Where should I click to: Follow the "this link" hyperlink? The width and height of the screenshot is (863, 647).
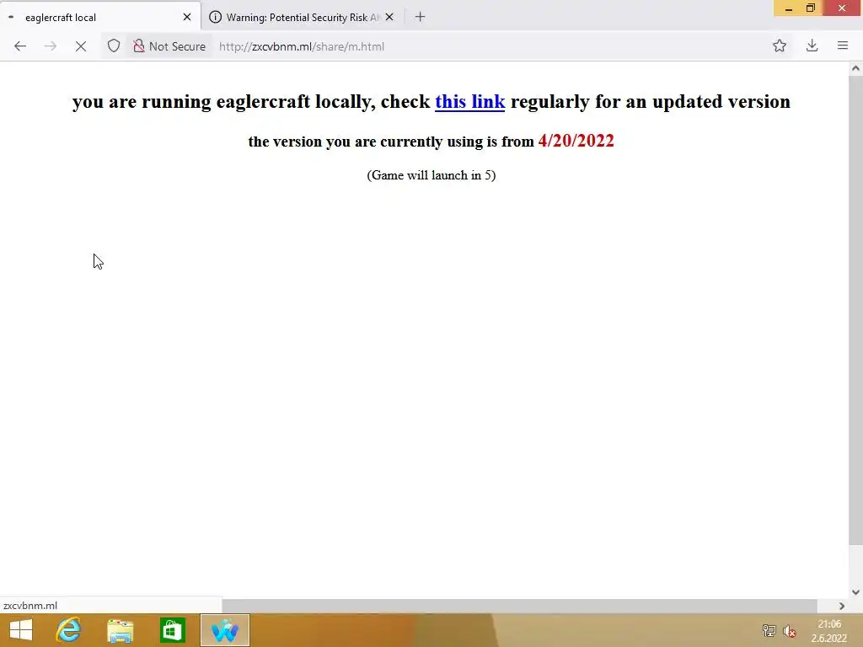pyautogui.click(x=470, y=101)
